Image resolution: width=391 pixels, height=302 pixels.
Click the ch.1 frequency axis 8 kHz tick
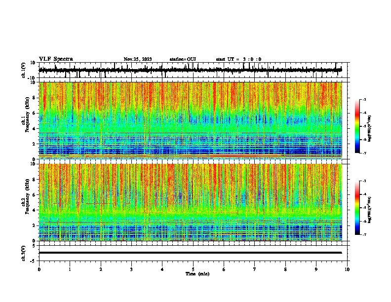click(x=34, y=98)
